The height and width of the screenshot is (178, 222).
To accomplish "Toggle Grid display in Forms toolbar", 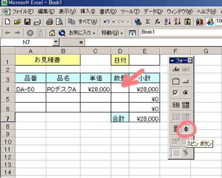I will coord(176,153).
